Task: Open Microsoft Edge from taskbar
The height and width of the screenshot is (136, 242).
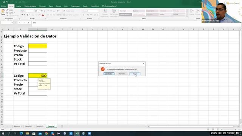Action: pos(22,133)
